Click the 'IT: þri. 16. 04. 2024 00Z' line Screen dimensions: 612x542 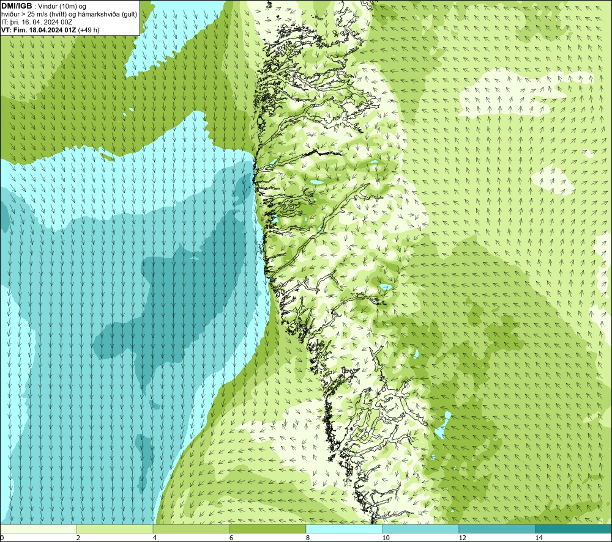tap(37, 22)
